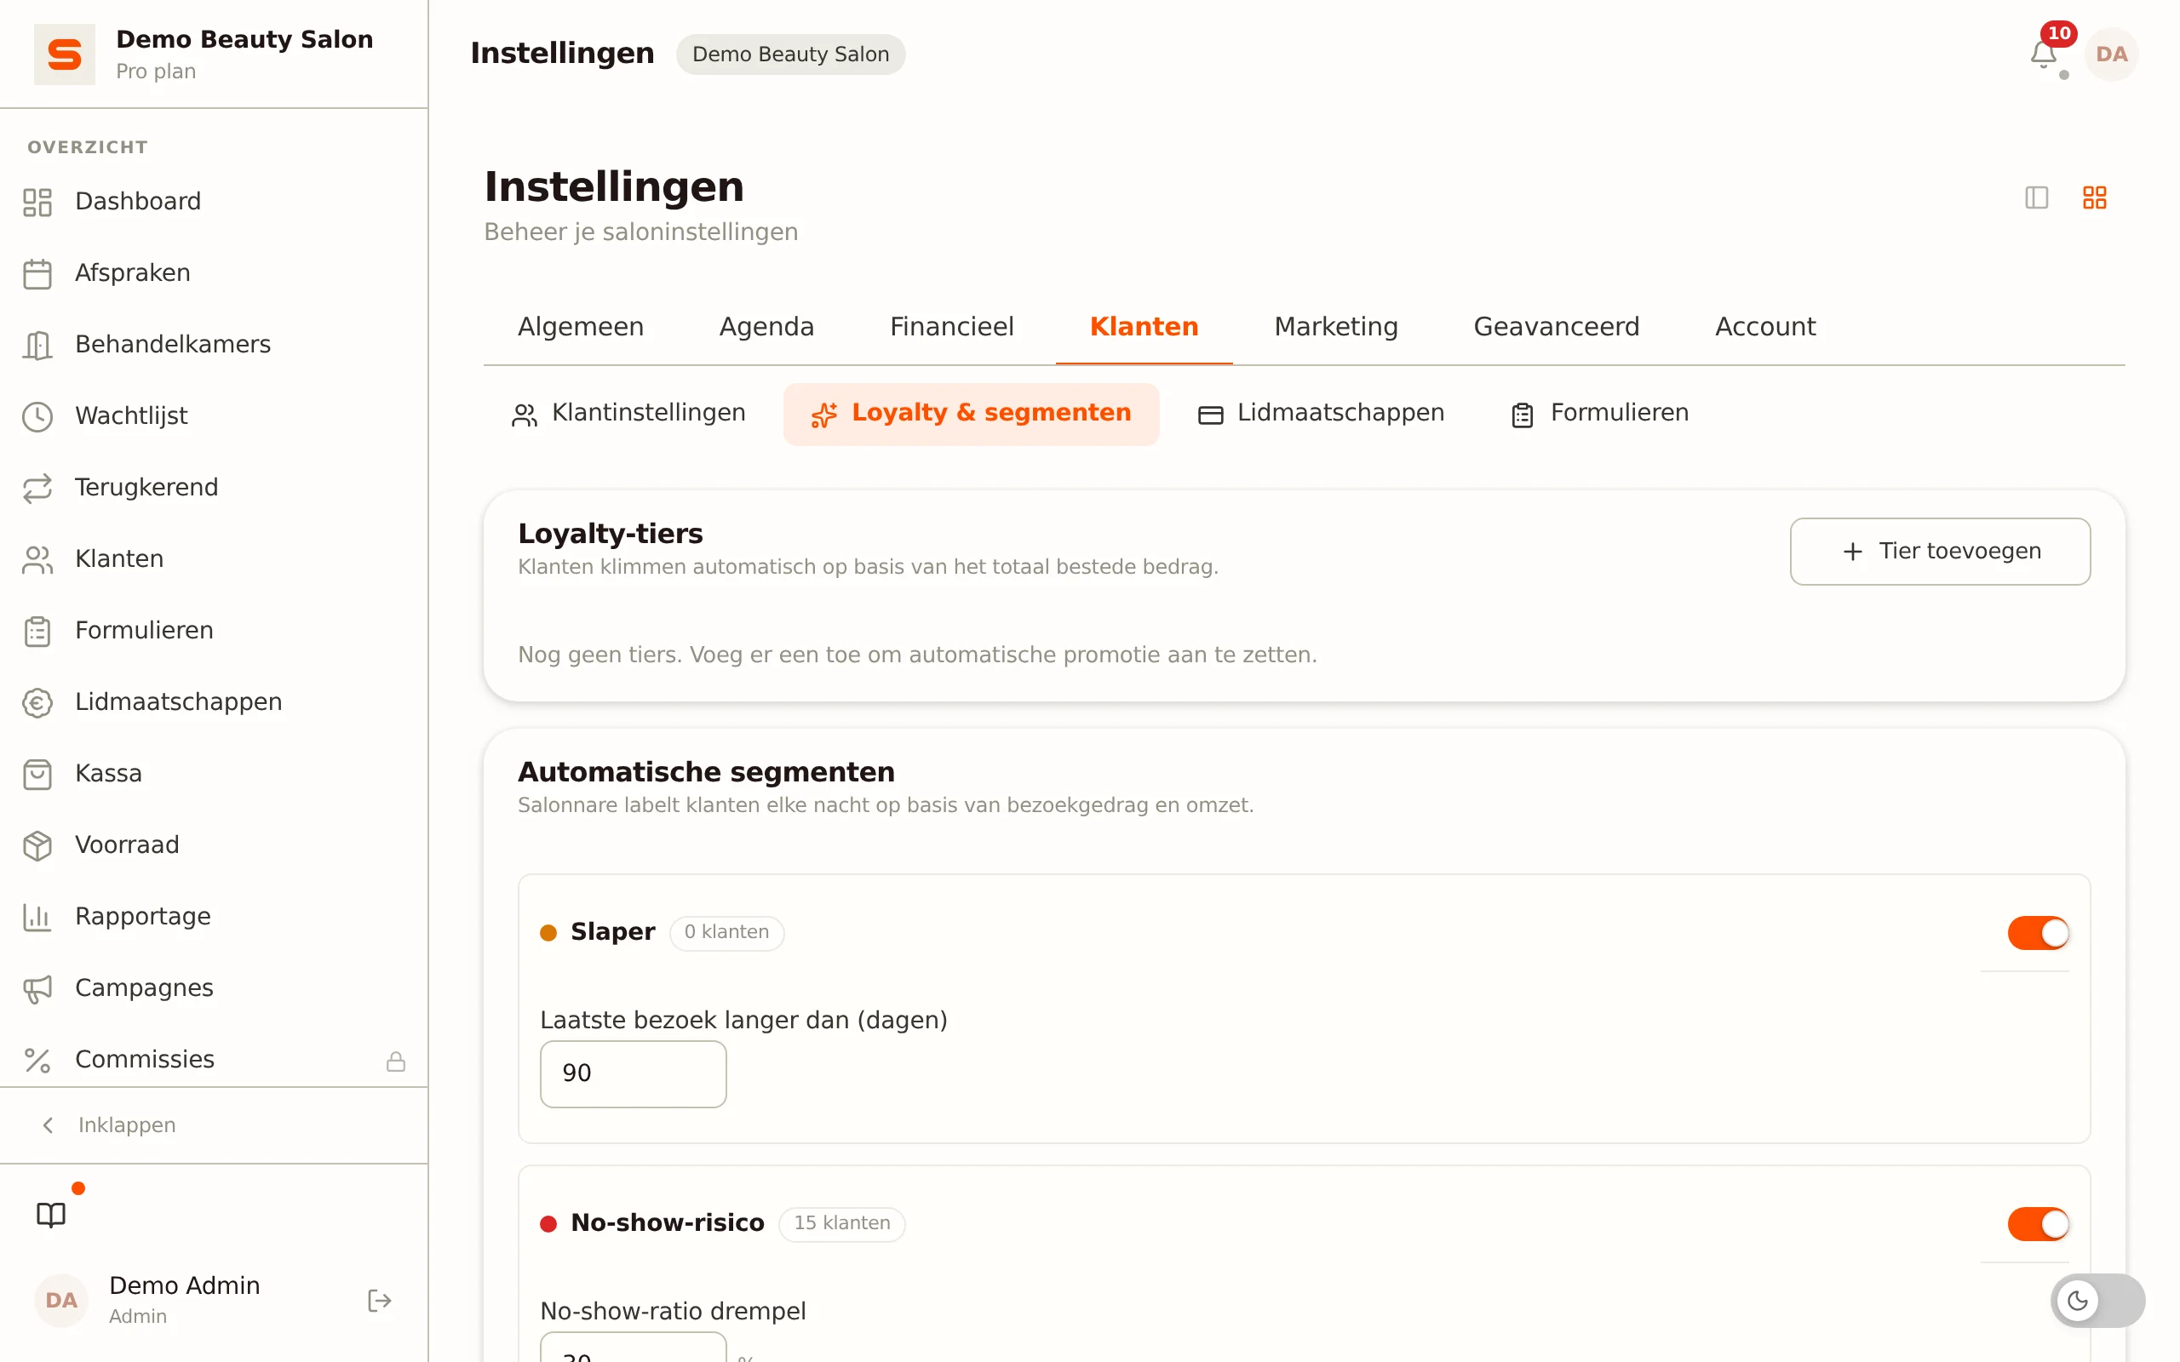Click the Tier toevoegen button
Viewport: 2180px width, 1362px height.
[x=1940, y=551]
